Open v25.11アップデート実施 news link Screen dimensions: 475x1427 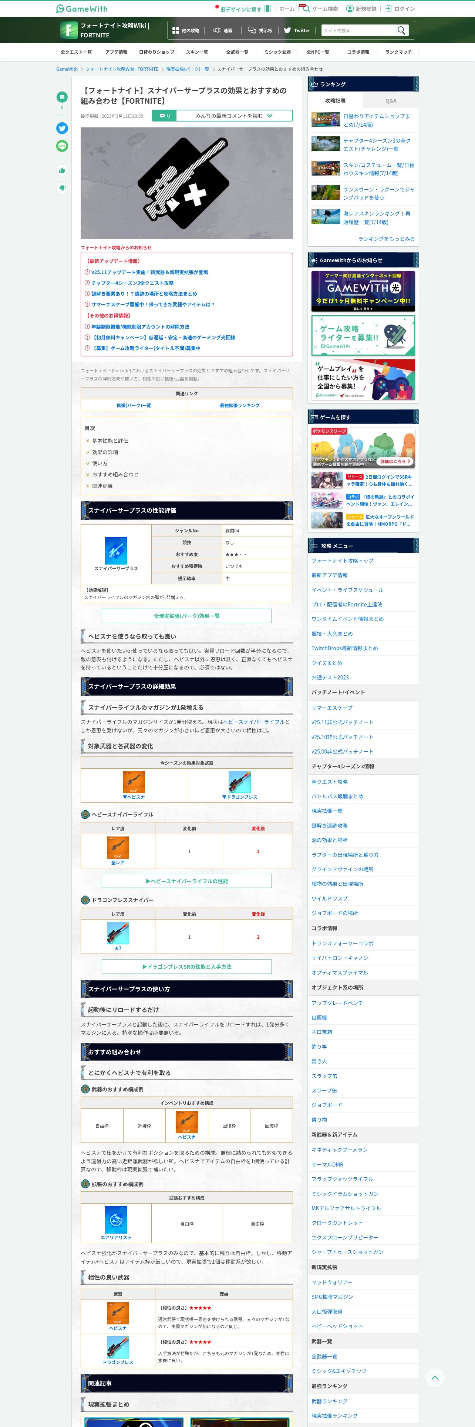click(149, 272)
